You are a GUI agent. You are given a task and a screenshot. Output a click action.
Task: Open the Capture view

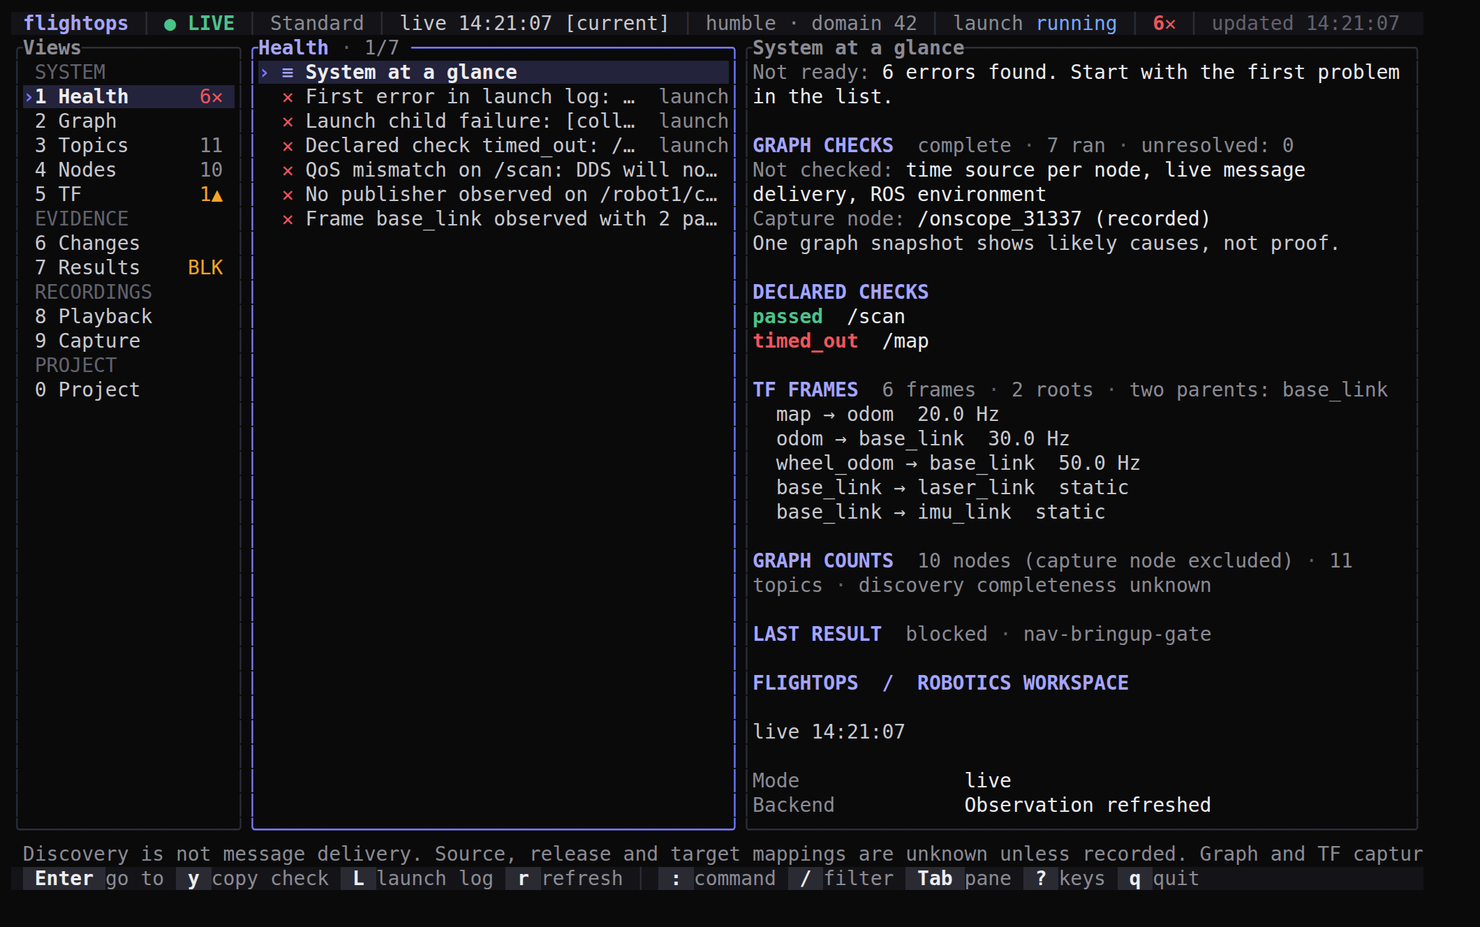(x=128, y=341)
